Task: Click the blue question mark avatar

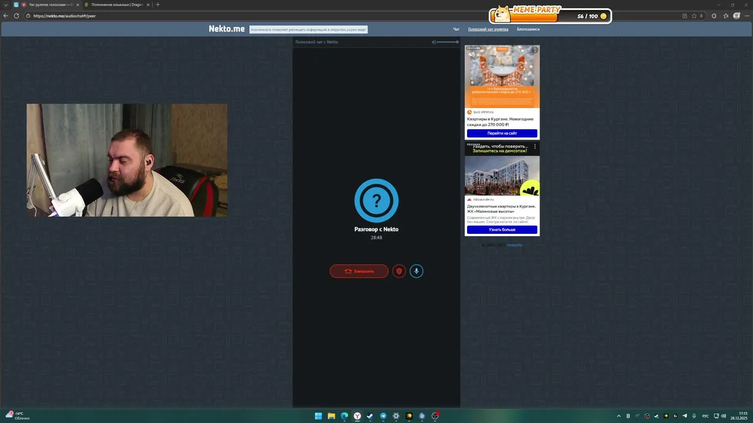Action: tap(376, 201)
